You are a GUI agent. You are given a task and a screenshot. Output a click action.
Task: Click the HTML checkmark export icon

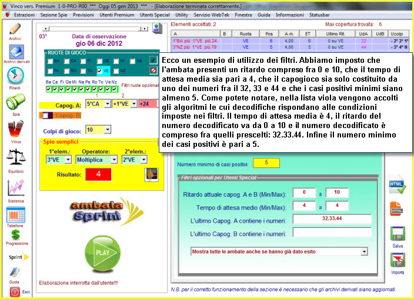click(x=398, y=184)
